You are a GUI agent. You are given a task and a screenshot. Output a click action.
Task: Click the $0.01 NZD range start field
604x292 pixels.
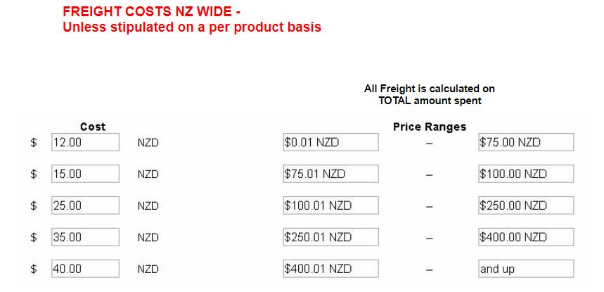click(x=331, y=142)
